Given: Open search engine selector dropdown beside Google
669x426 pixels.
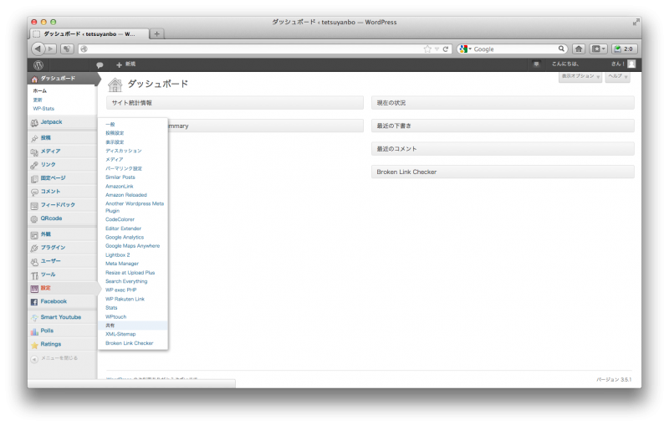Looking at the screenshot, I should pyautogui.click(x=466, y=49).
